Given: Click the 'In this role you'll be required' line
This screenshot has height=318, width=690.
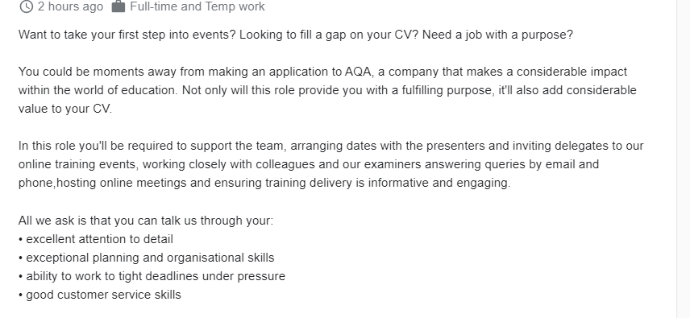Looking at the screenshot, I should pyautogui.click(x=331, y=146).
